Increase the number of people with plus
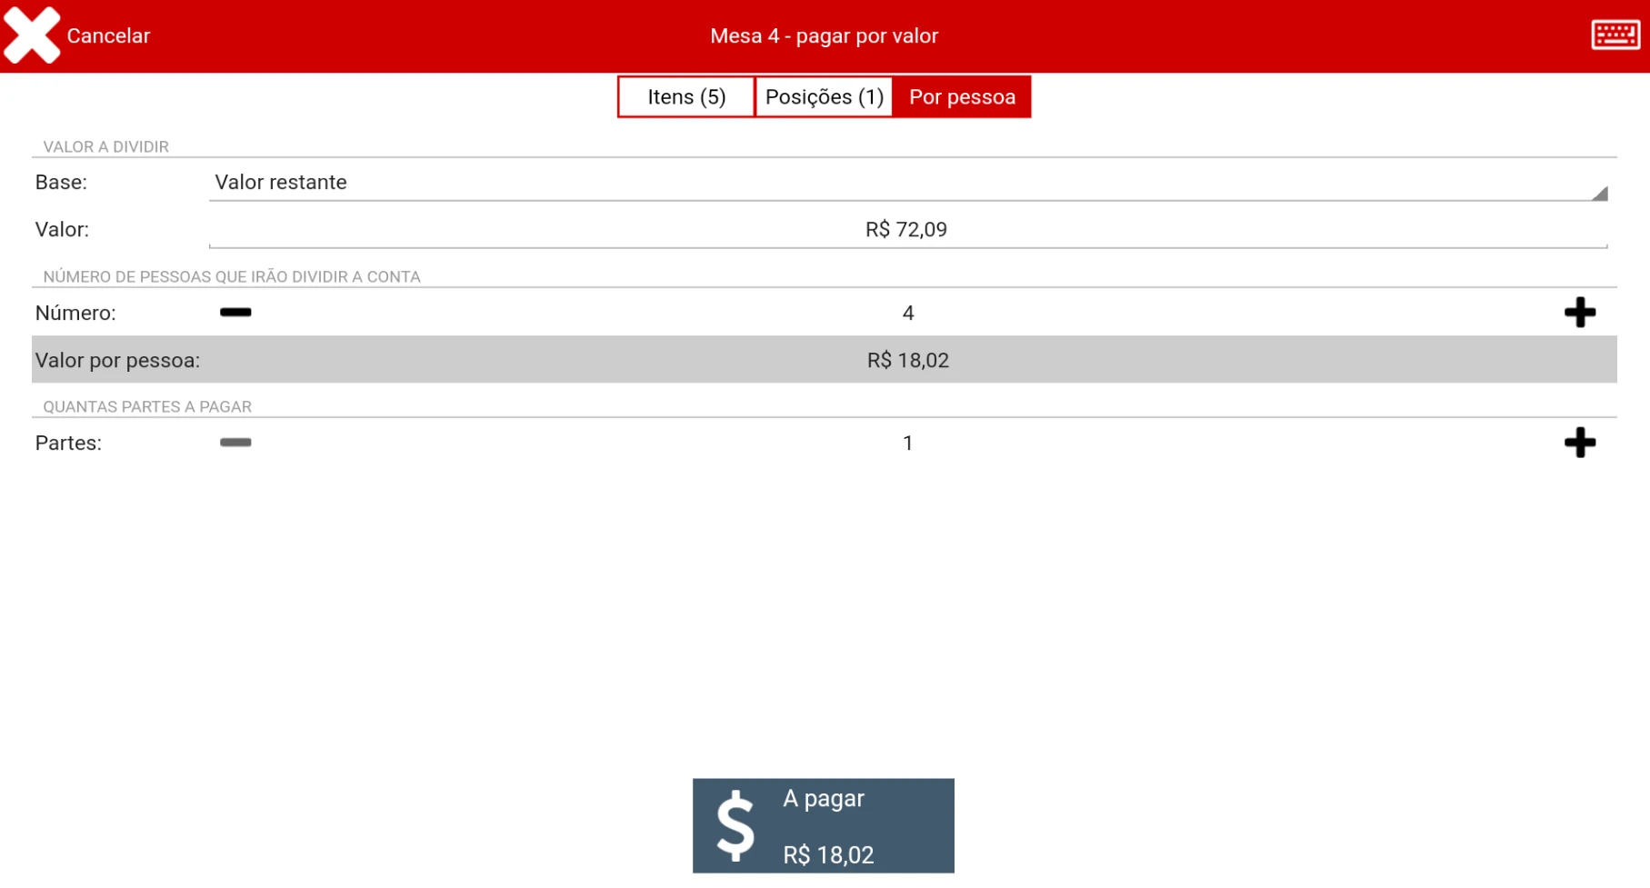 pos(1580,313)
